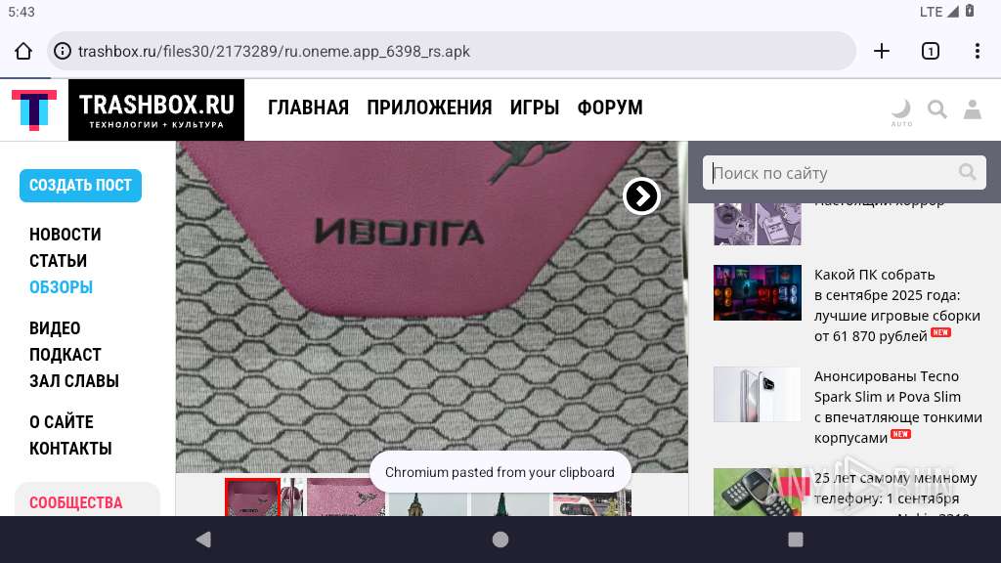View site info icon in address bar
Viewport: 1001px width, 563px height.
[x=62, y=51]
